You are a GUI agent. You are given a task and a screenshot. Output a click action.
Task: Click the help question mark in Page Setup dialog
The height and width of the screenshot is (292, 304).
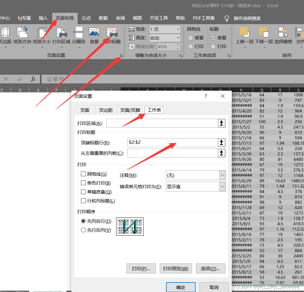click(206, 96)
